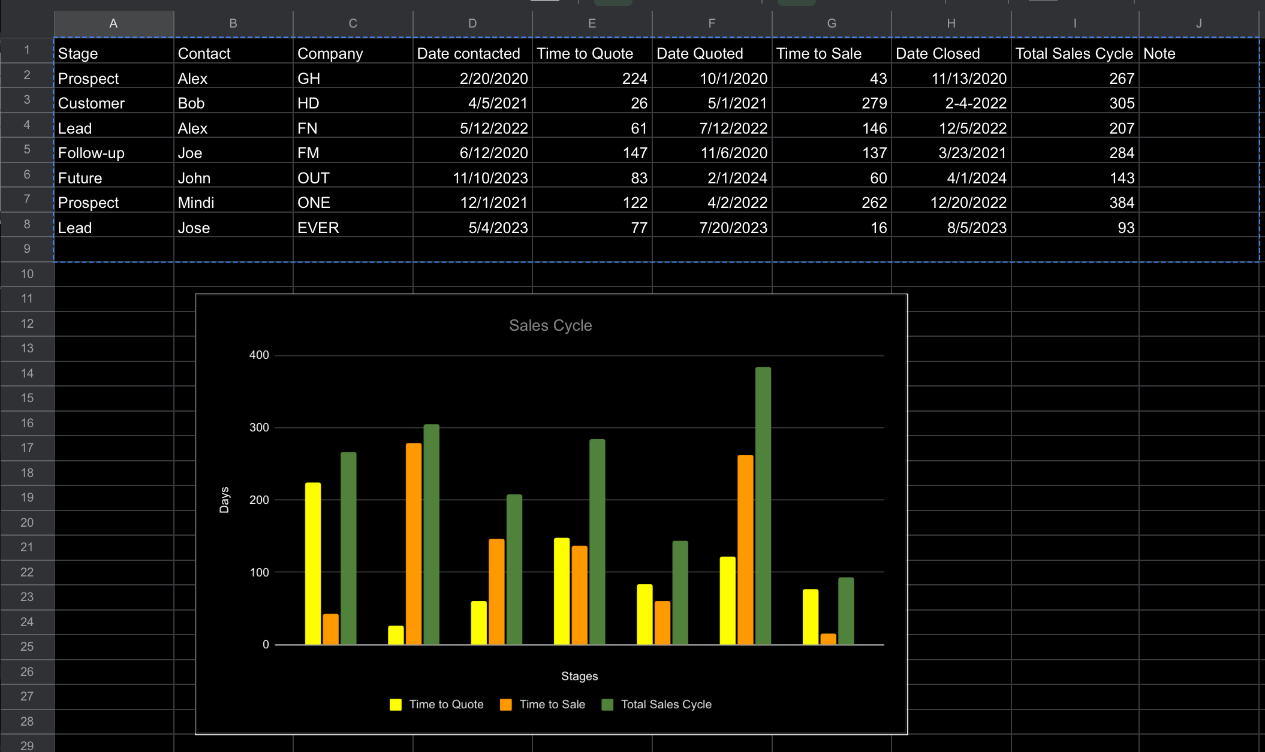This screenshot has width=1265, height=752.
Task: Click the orange Time to Sale legend swatch
Action: pos(506,705)
